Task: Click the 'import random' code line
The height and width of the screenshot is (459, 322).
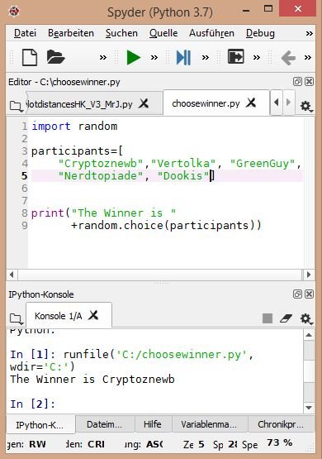Action: [x=74, y=127]
